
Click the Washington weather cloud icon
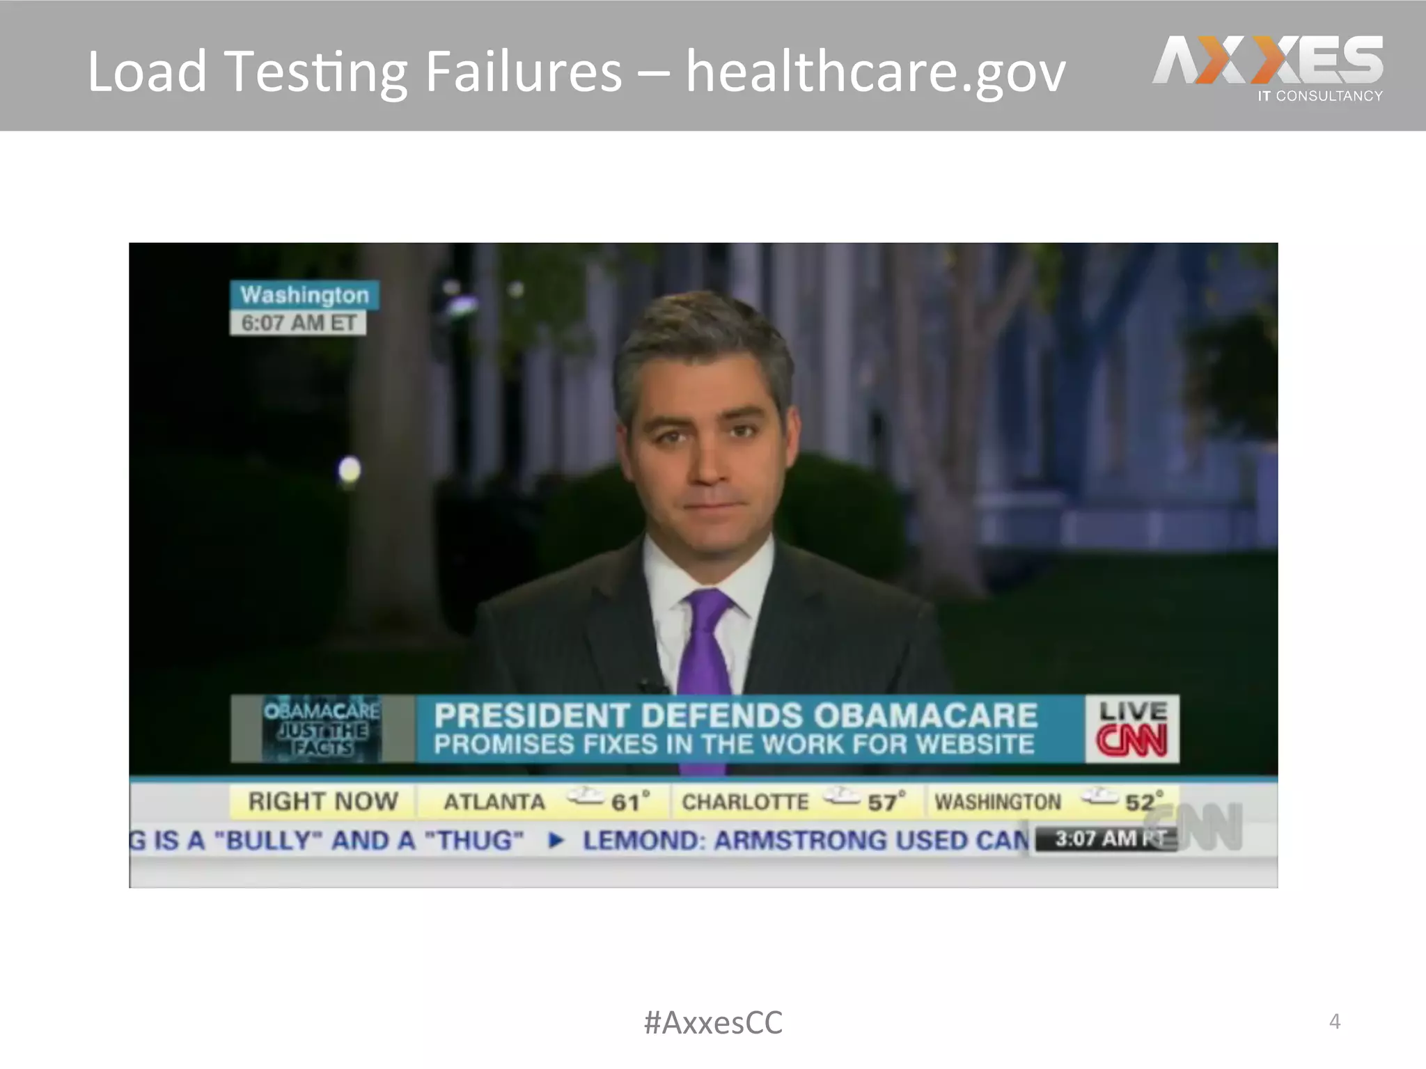[1099, 797]
